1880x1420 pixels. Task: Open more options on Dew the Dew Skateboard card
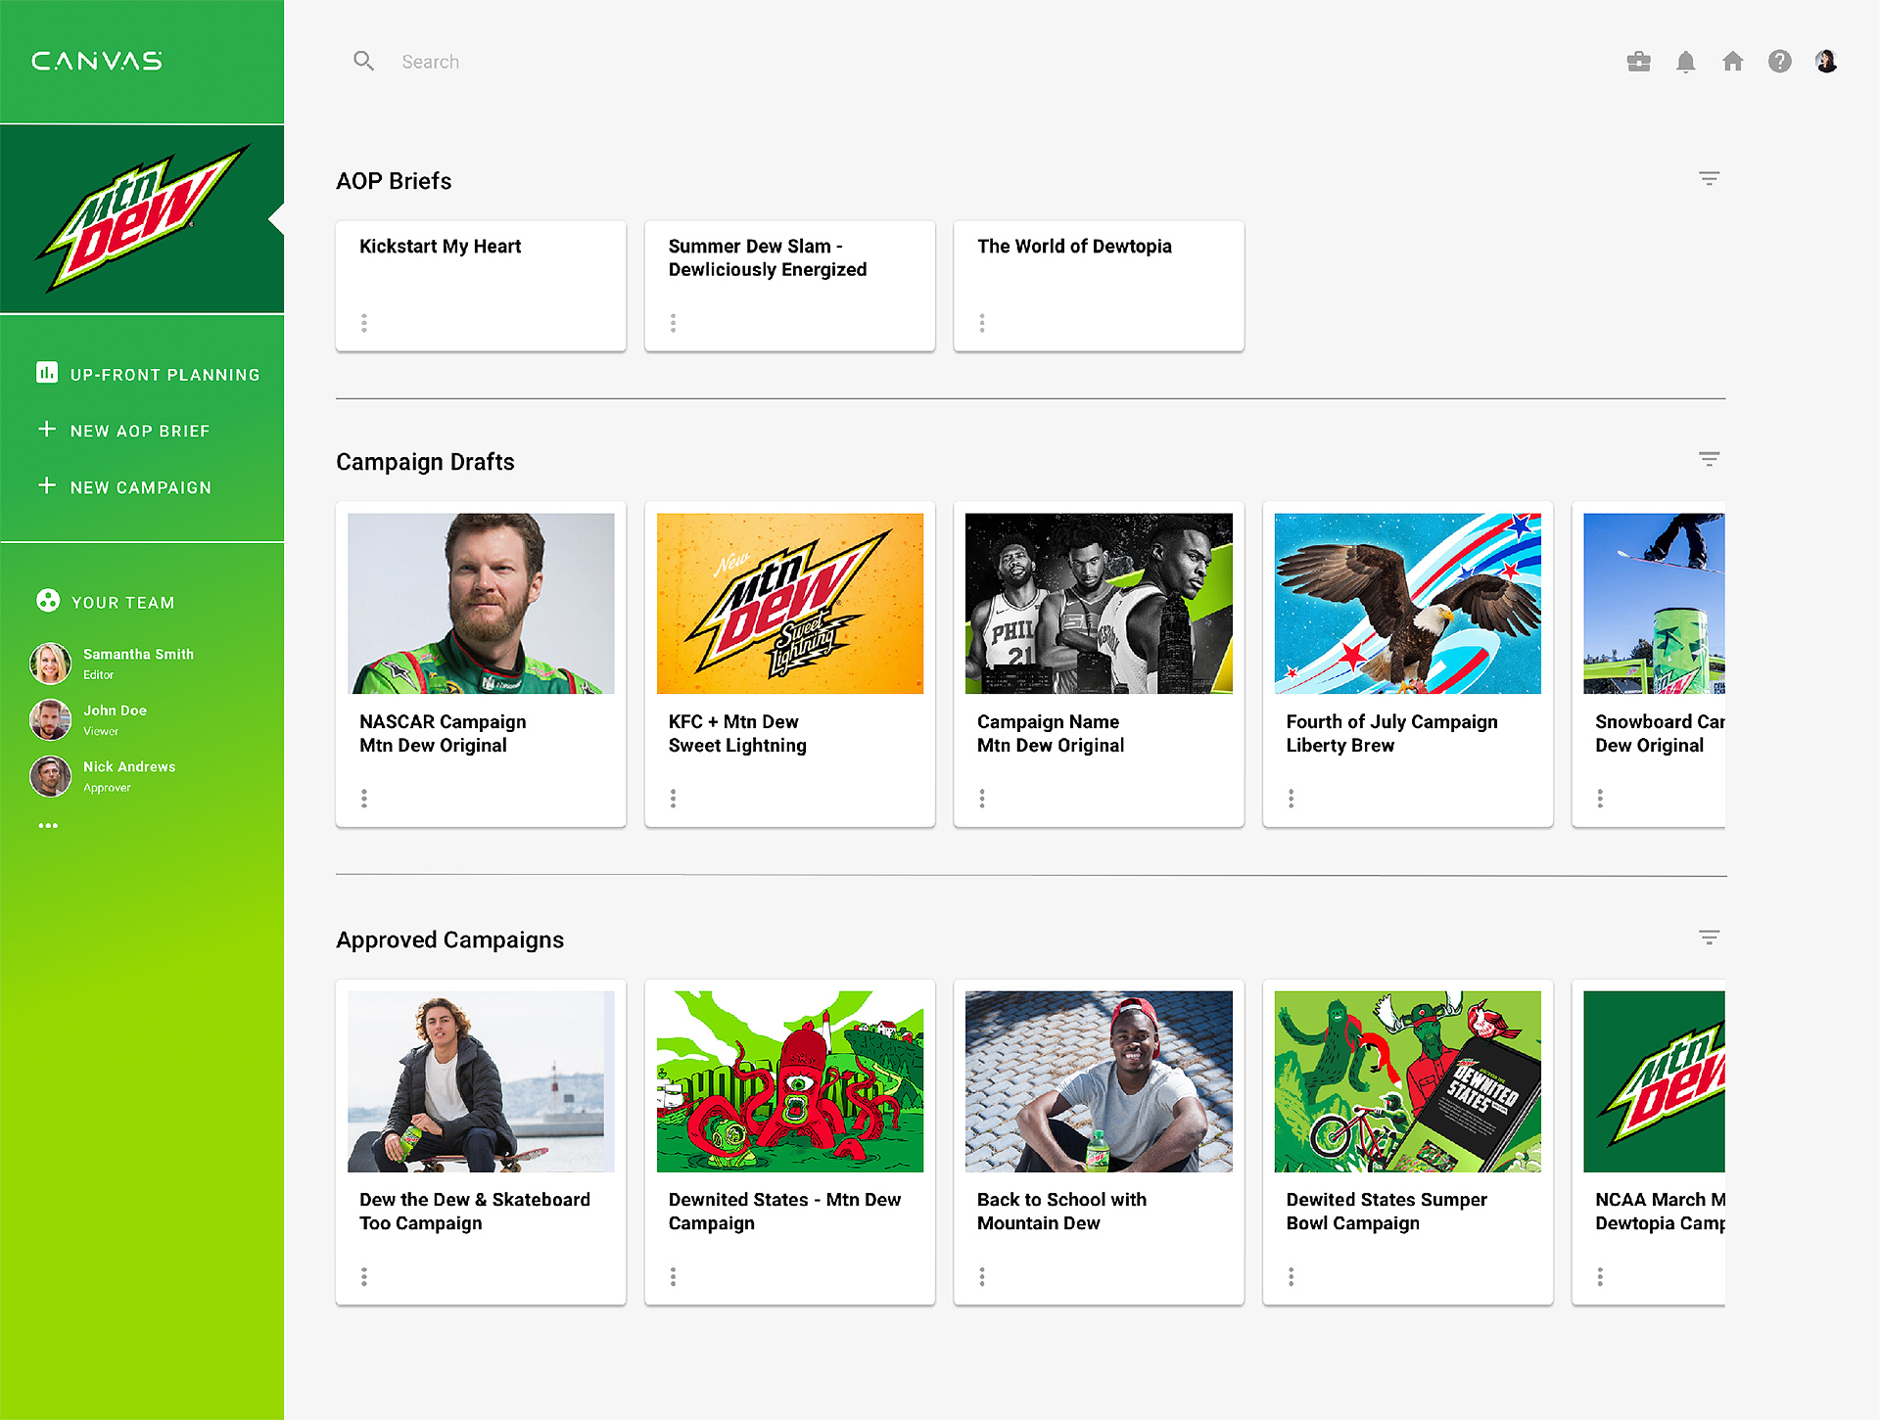[x=364, y=1276]
